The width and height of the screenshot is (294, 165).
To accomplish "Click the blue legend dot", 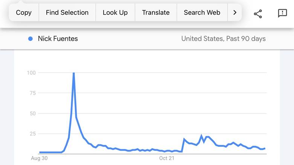I will (x=31, y=38).
